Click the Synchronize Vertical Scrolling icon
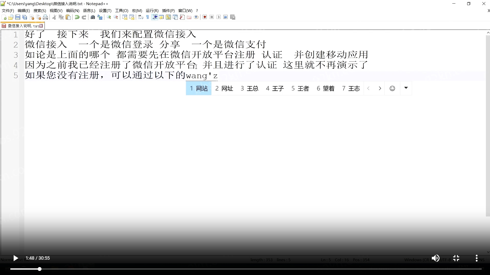The height and width of the screenshot is (275, 490). pyautogui.click(x=125, y=17)
